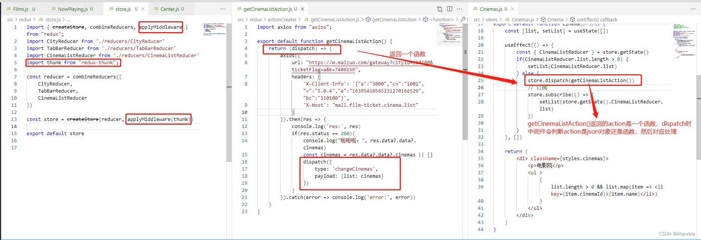Close the Cinemas.js tab
This screenshot has height=240, width=701.
pos(512,9)
